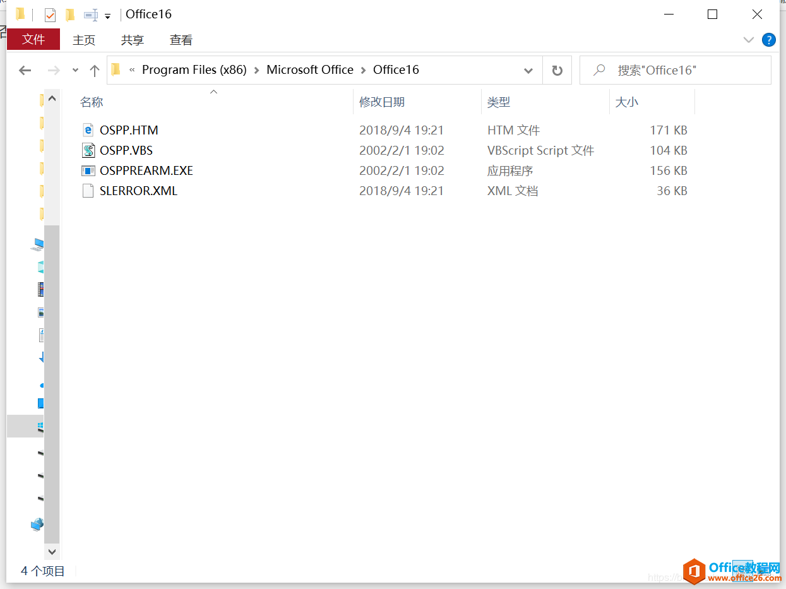Open the address bar history dropdown
786x589 pixels.
click(528, 70)
